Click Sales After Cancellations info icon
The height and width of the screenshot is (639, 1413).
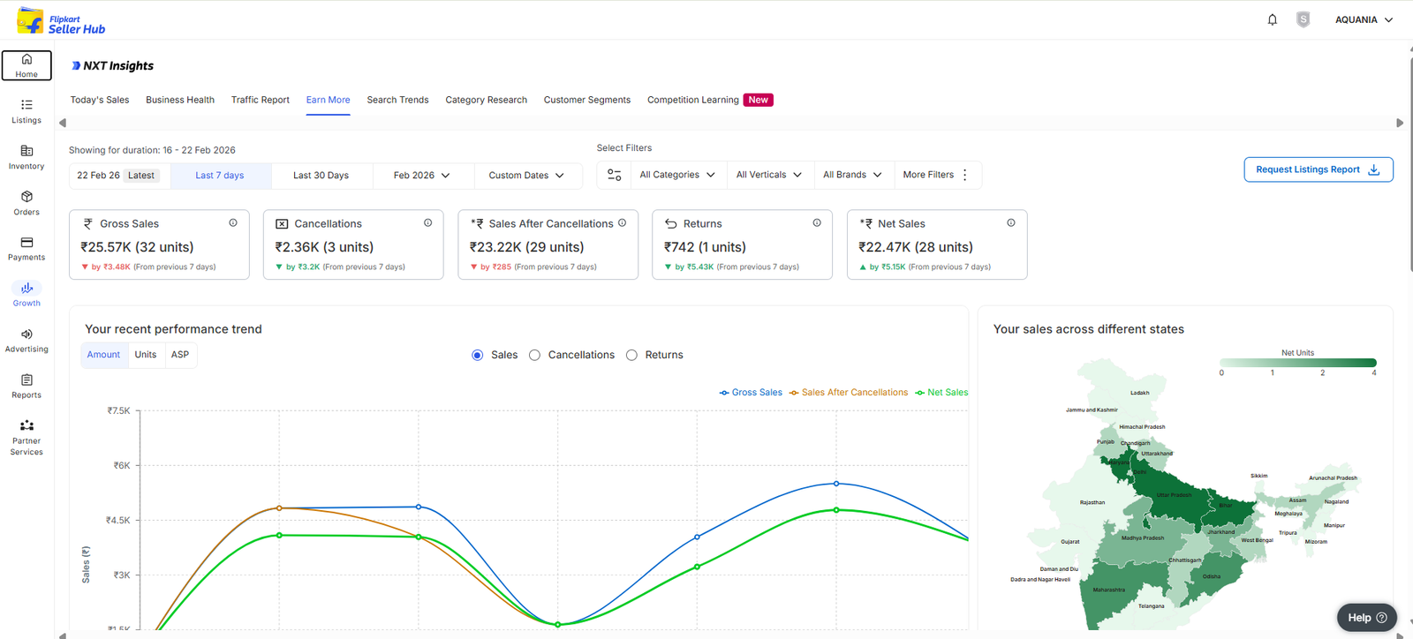pyautogui.click(x=623, y=223)
